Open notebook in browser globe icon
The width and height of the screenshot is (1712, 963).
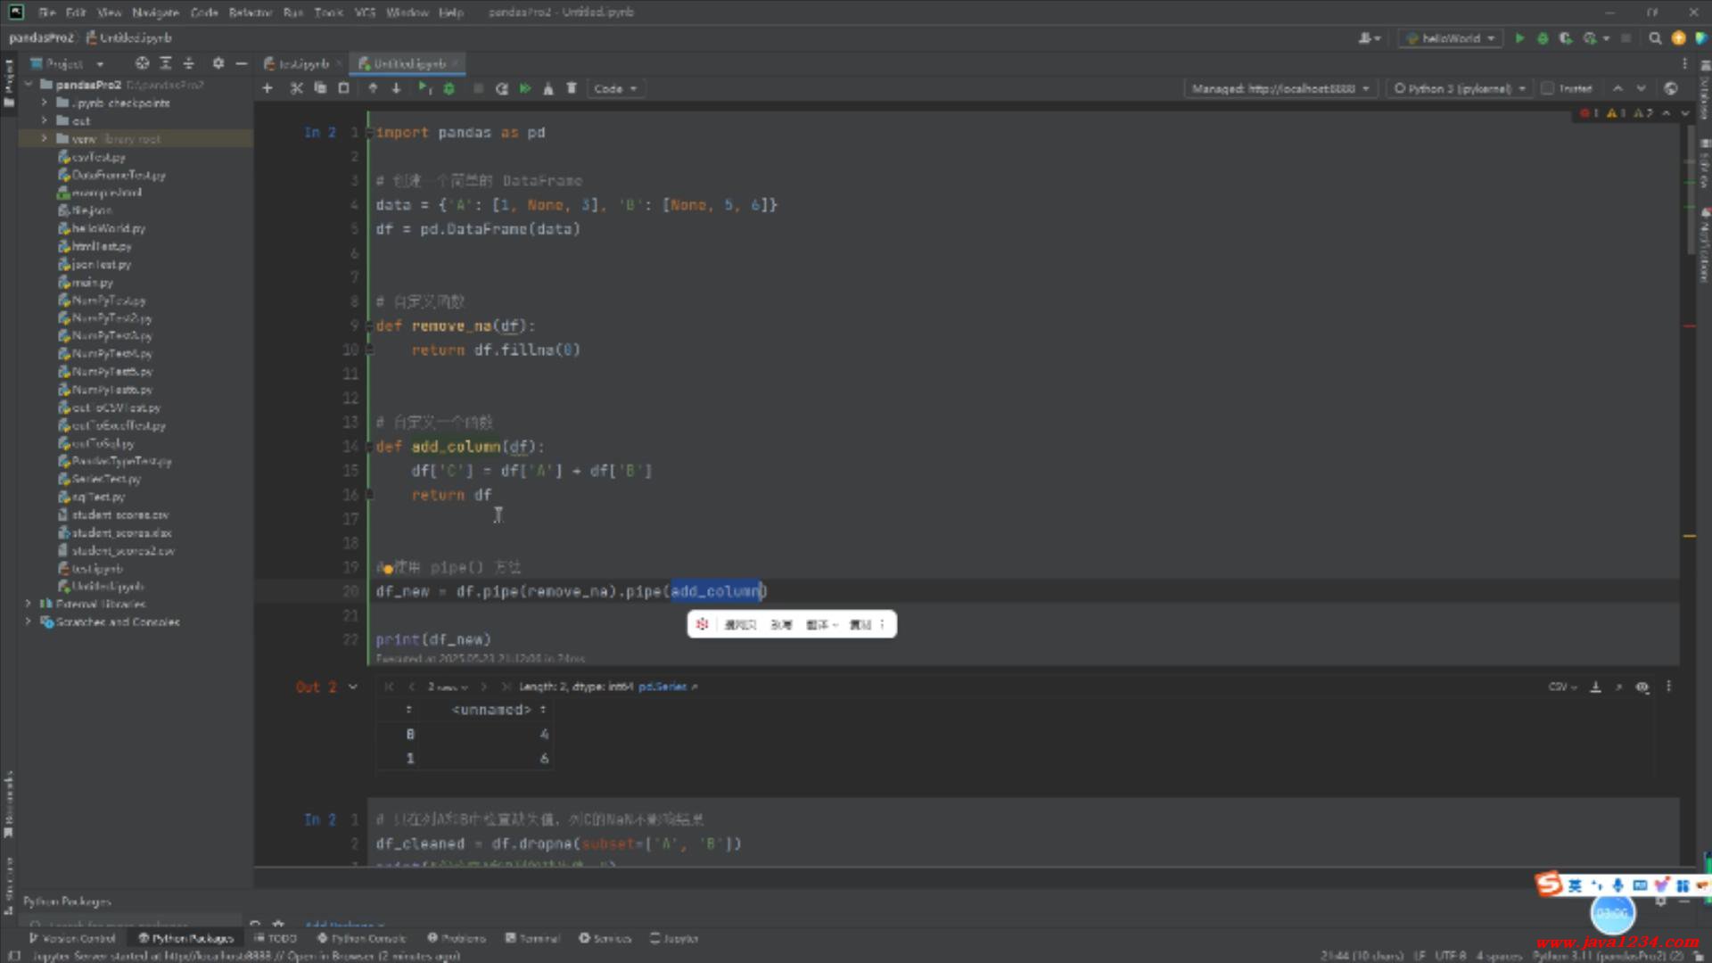(x=1671, y=88)
